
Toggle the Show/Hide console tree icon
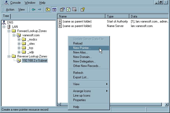(x=54, y=10)
